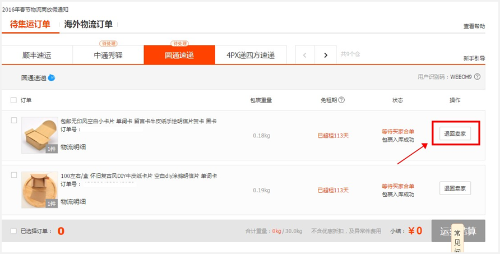
Task: Tick the select-all 订单 header checkbox
Action: pos(13,100)
